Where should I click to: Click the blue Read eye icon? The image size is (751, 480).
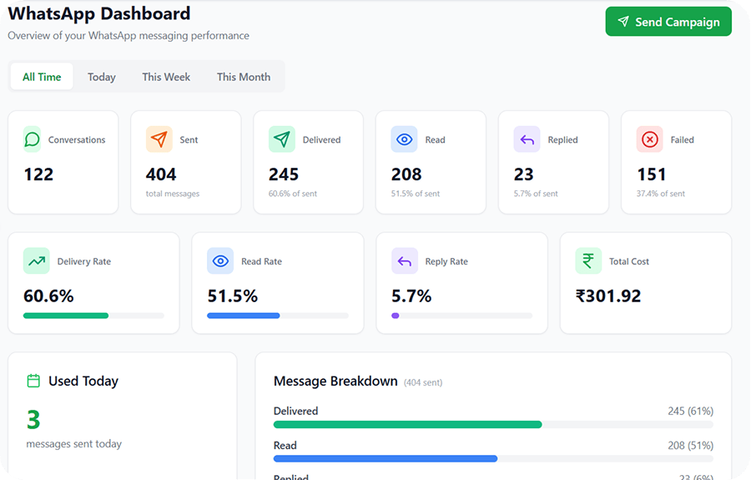404,139
